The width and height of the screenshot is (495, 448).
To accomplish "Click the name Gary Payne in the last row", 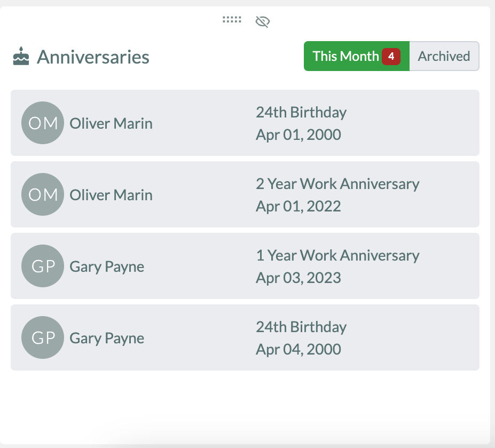I will point(106,337).
